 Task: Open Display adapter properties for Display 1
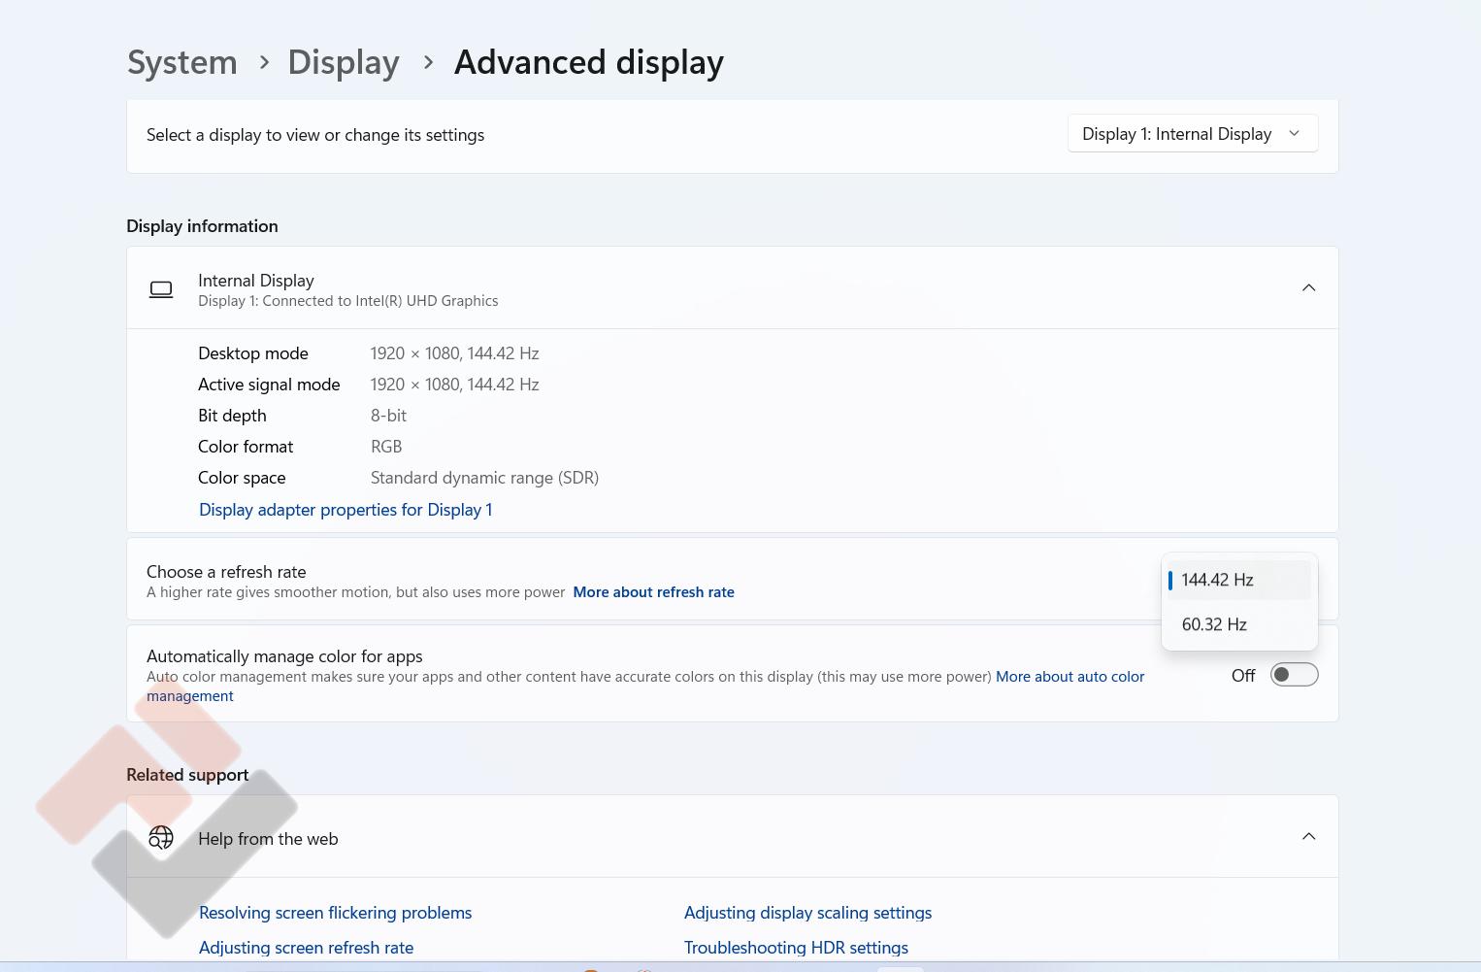tap(346, 510)
